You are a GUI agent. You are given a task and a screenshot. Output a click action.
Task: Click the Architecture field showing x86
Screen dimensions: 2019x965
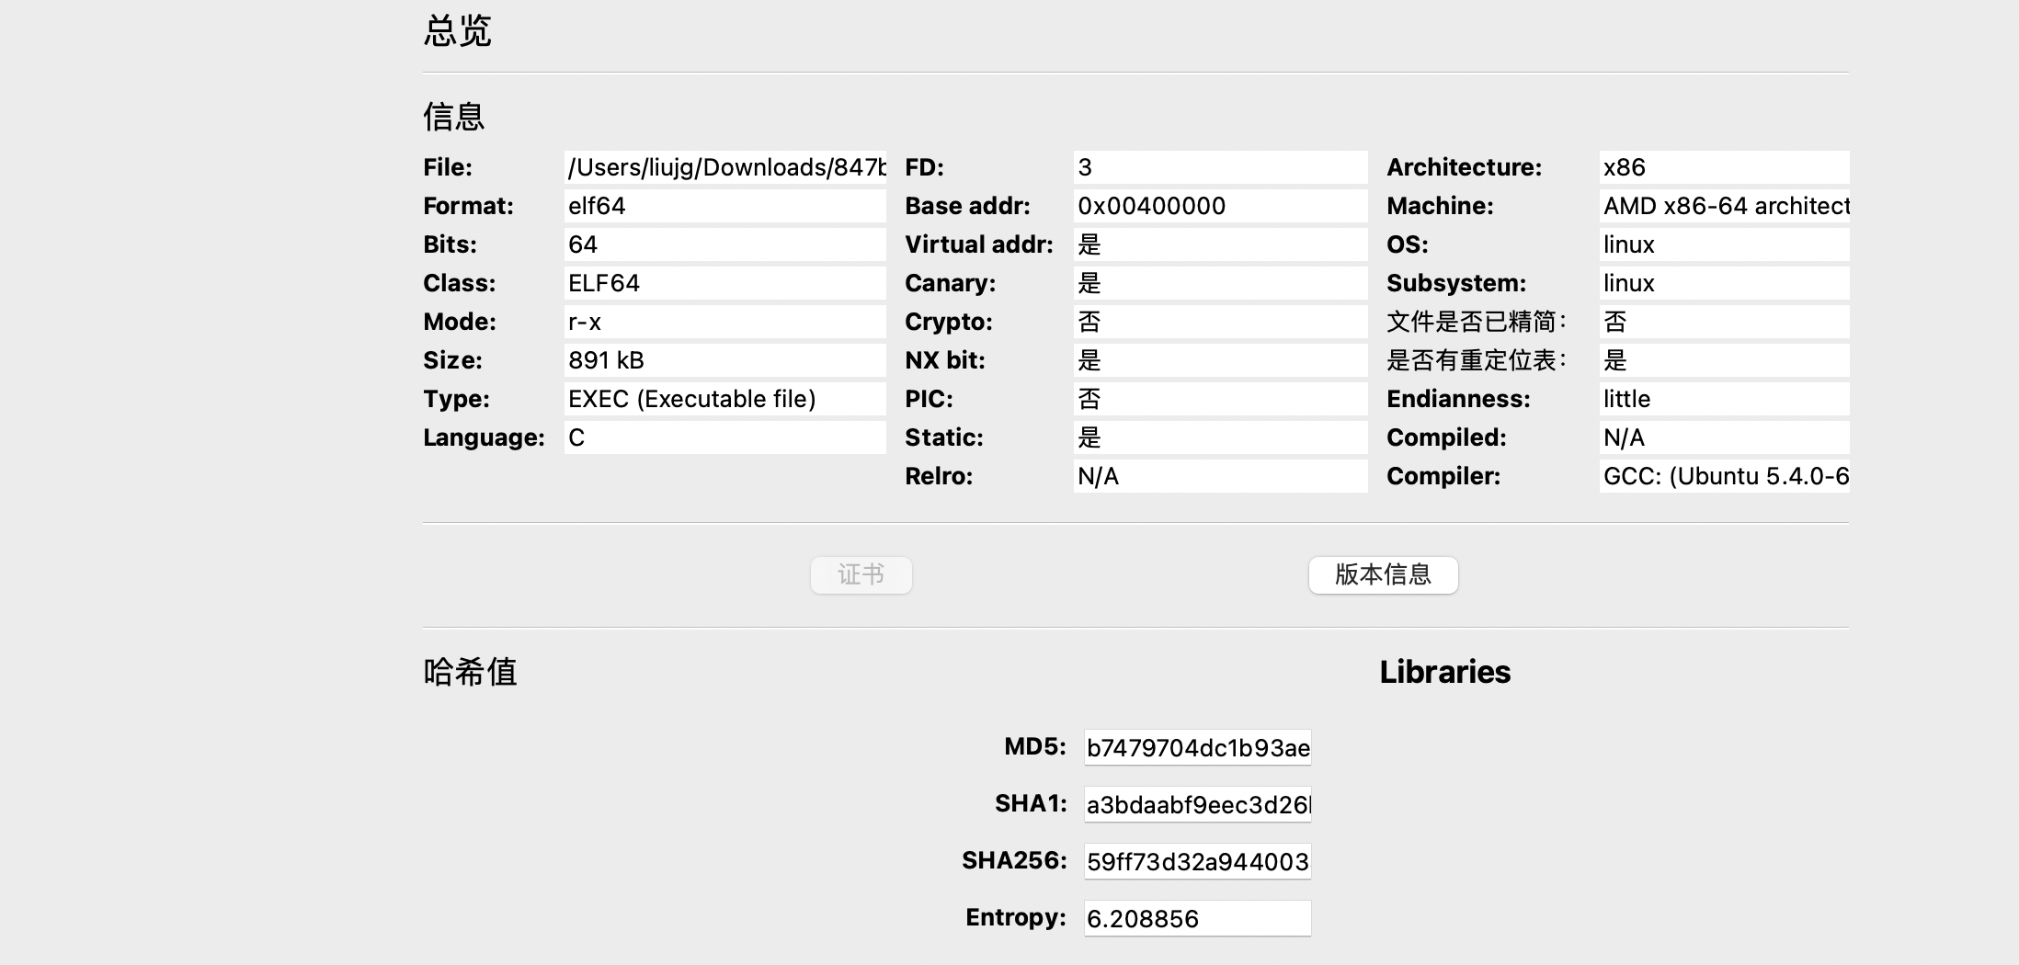pos(1724,167)
